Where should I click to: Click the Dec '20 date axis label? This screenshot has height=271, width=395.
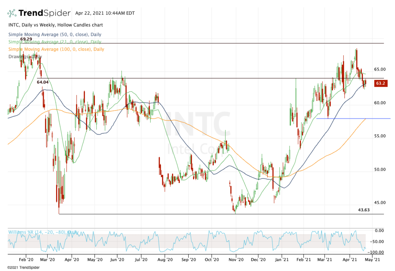[258, 259]
